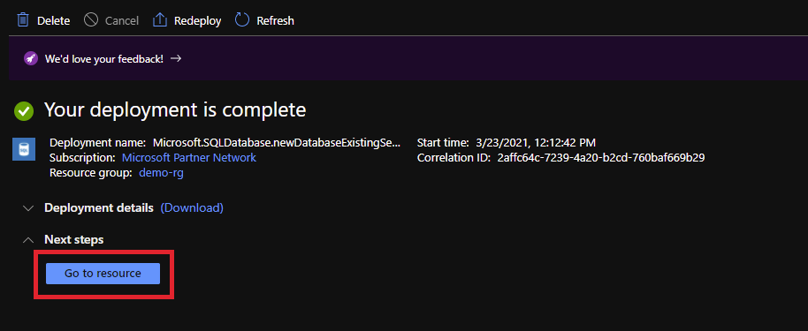Click the truncated Deployment name value

276,143
